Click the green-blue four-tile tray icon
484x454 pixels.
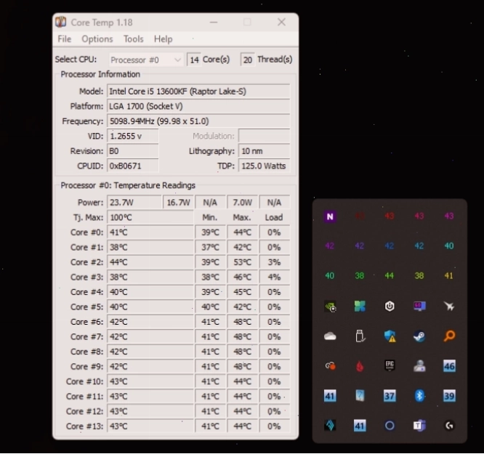[360, 306]
